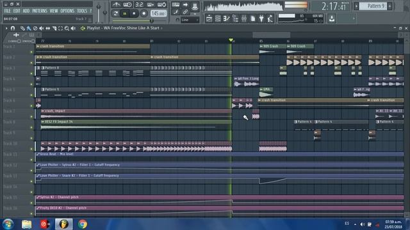Toggle the playlist magnet snap icon

click(13, 28)
